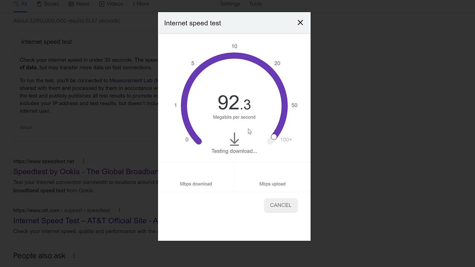This screenshot has height=267, width=475.
Task: Switch to the Books search tab
Action: (x=48, y=4)
